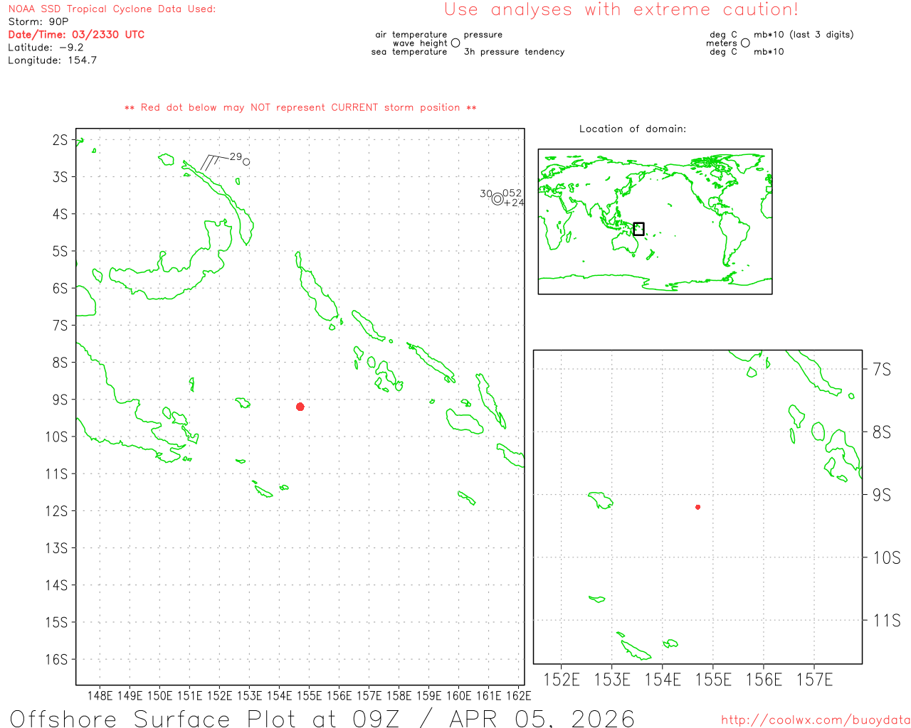The width and height of the screenshot is (911, 728).
Task: Click the black domain box on world map
Action: (x=638, y=229)
